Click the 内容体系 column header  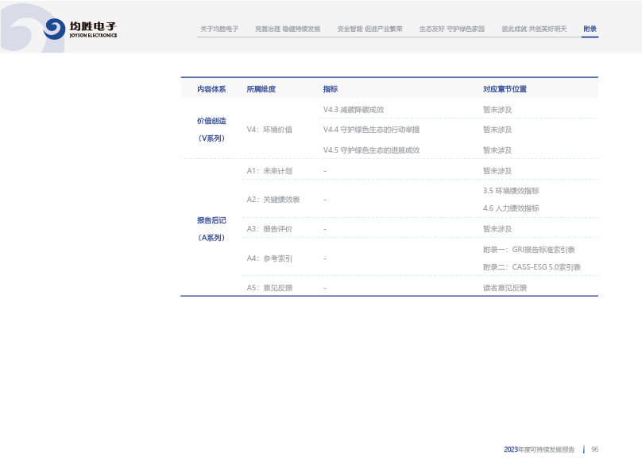(x=211, y=89)
